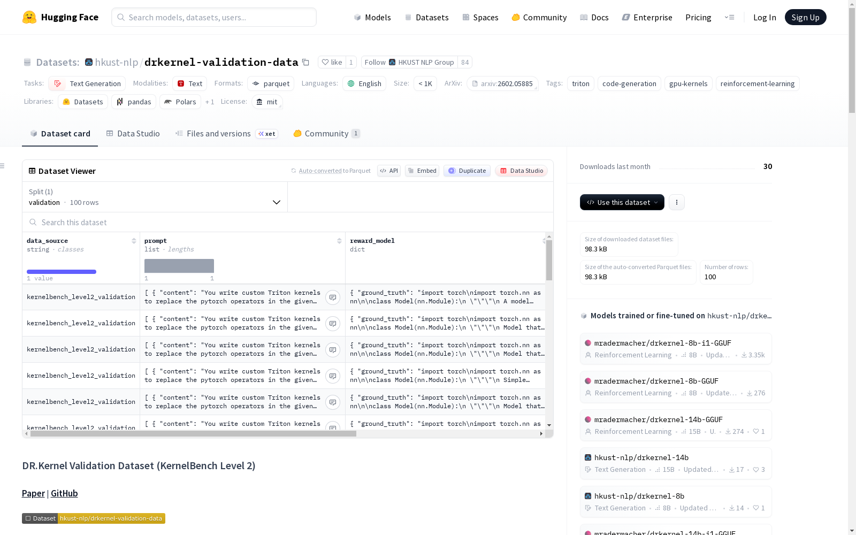Like the drkernel-validation-data dataset
Viewport: 856px width, 535px height.
[x=332, y=62]
